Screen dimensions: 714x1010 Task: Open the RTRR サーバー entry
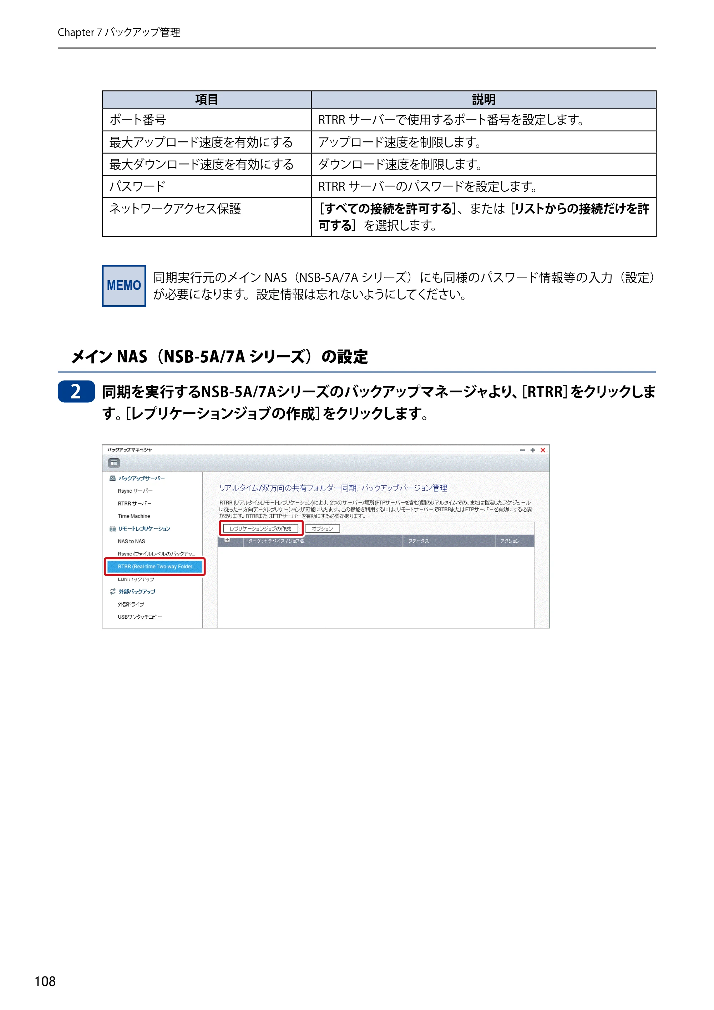[x=135, y=504]
